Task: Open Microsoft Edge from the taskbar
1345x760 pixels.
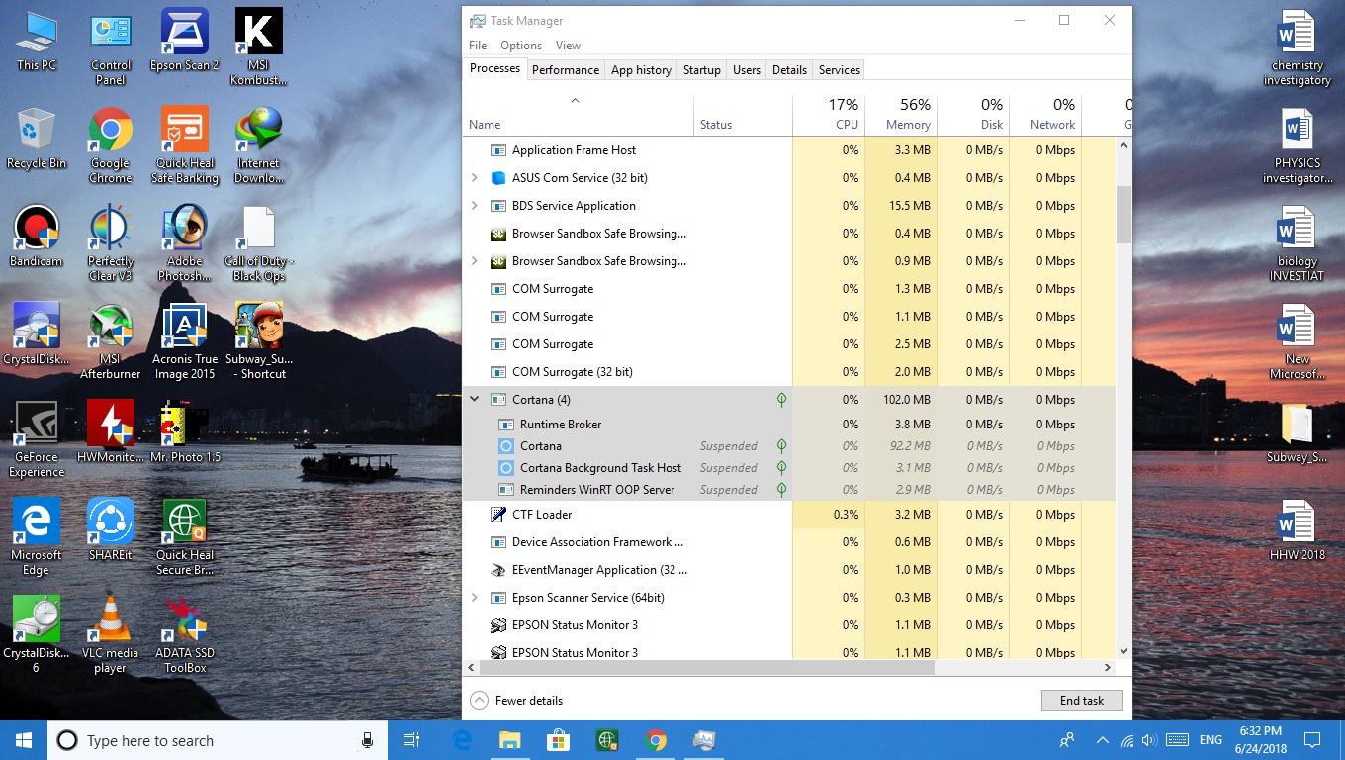Action: click(x=461, y=739)
